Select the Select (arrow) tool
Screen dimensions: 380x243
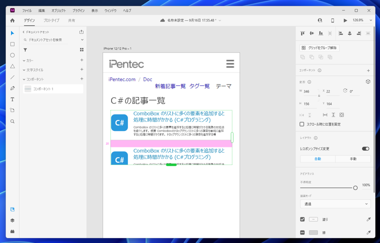(x=12, y=33)
